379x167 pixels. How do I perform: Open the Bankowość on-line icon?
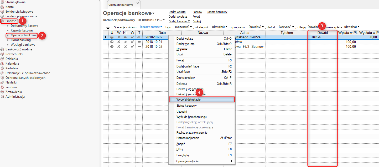point(2,49)
